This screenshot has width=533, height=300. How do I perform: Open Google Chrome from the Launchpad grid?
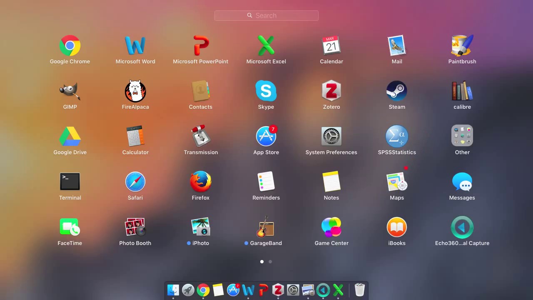70,46
